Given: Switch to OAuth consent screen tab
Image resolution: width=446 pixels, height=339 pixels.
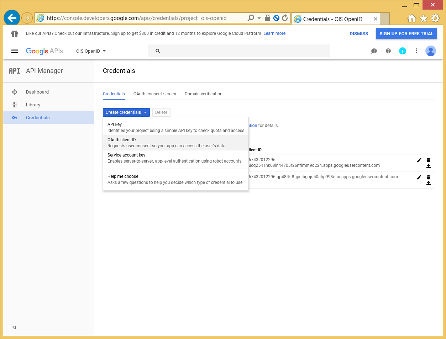Looking at the screenshot, I should click(x=155, y=94).
